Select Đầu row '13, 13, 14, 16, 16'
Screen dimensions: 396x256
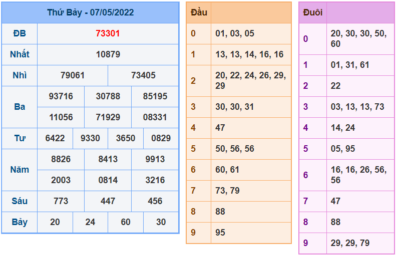[249, 54]
